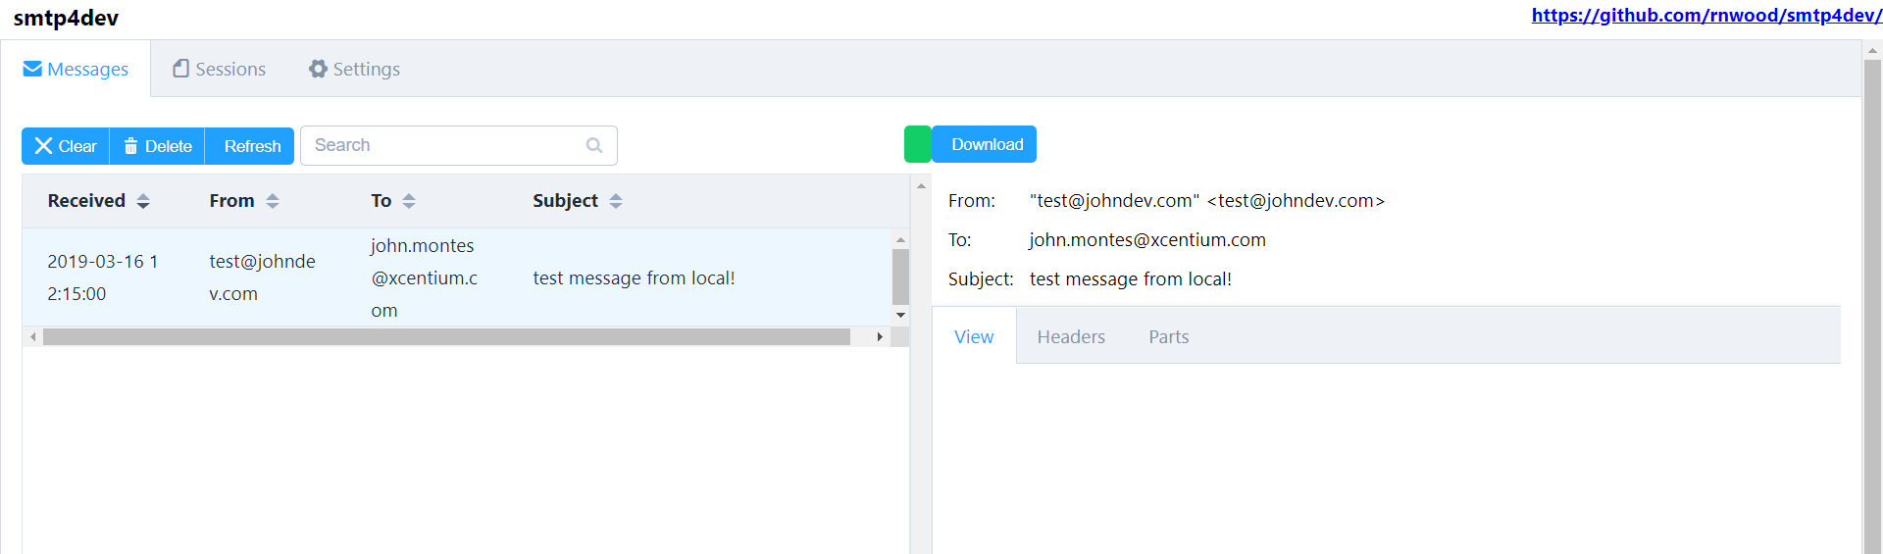Show the Headers tab of the message
This screenshot has width=1883, height=554.
click(x=1071, y=336)
